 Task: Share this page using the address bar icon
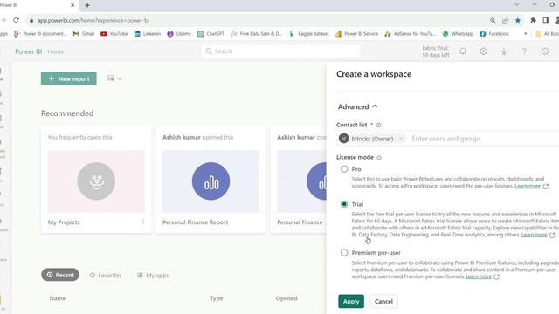[x=505, y=20]
